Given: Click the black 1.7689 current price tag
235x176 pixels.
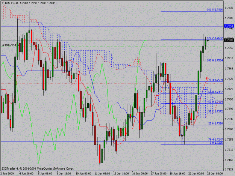Looking at the screenshot, I should tap(229, 40).
